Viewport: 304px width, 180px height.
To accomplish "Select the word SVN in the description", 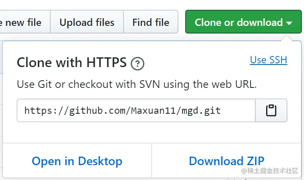I will coord(149,84).
